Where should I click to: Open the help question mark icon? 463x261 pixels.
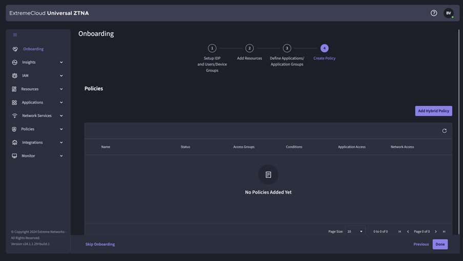click(434, 13)
